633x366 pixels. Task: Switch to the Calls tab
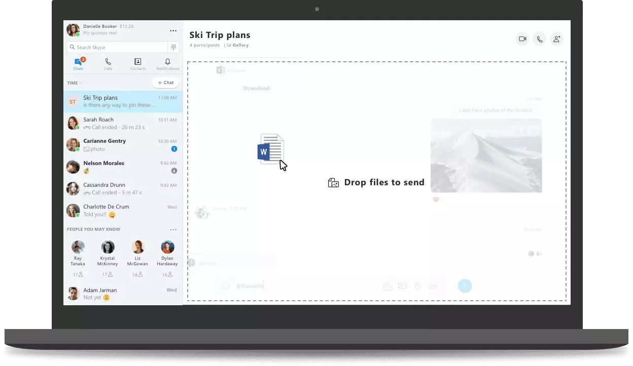point(108,64)
